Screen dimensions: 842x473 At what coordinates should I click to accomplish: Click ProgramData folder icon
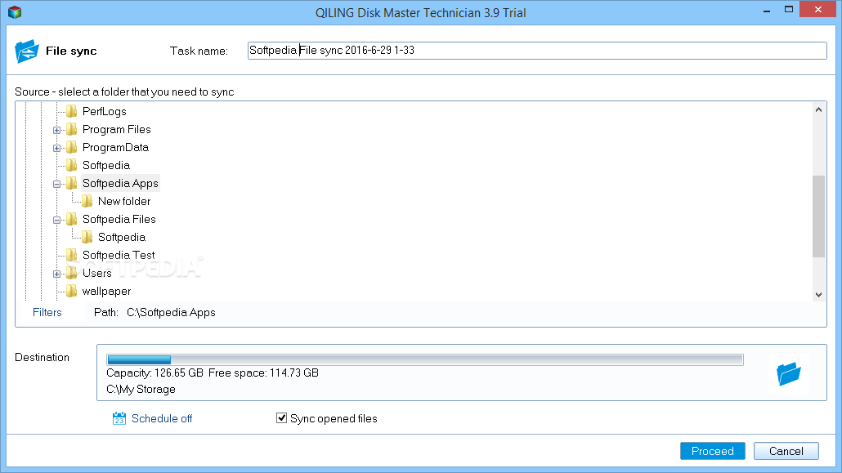pos(71,147)
